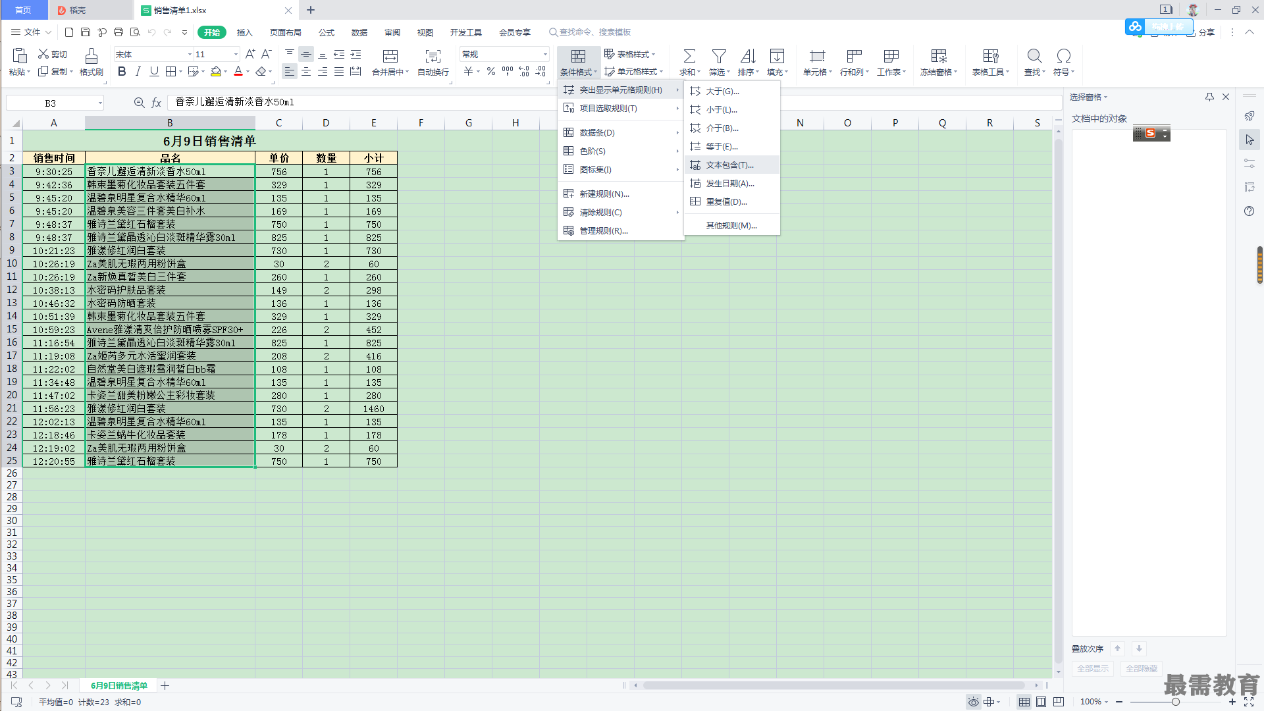
Task: Click the 分享 share button
Action: 1201,32
